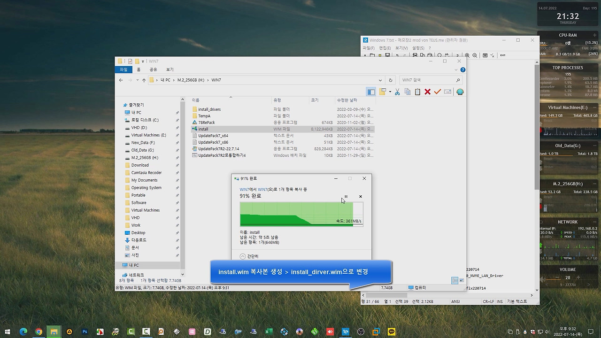Image resolution: width=601 pixels, height=338 pixels.
Task: Open the recent locations dropdown arrow
Action: click(138, 80)
